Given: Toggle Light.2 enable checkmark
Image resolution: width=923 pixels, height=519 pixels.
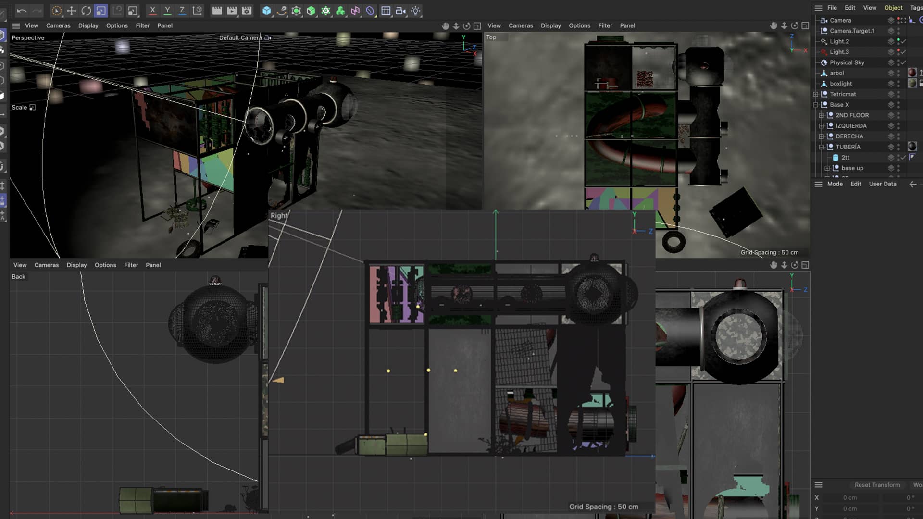Looking at the screenshot, I should [x=904, y=41].
